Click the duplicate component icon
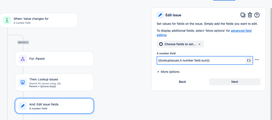This screenshot has width=272, height=120. point(243,15)
